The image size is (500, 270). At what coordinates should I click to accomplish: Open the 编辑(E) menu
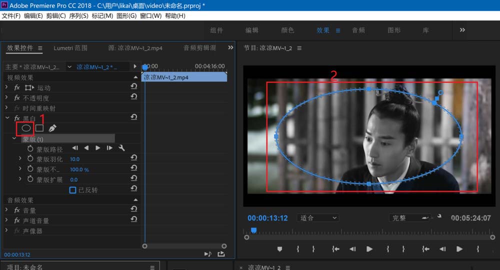point(33,16)
